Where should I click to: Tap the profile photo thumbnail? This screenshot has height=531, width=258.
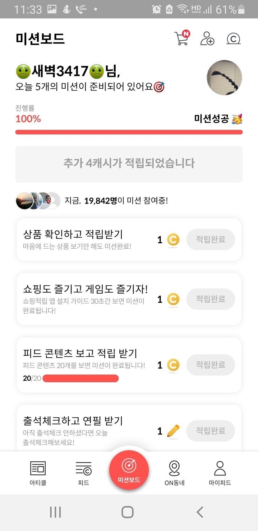pyautogui.click(x=224, y=78)
